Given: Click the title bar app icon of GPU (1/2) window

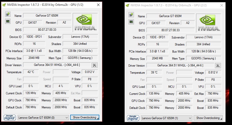Looking at the screenshot, I should [4, 5].
